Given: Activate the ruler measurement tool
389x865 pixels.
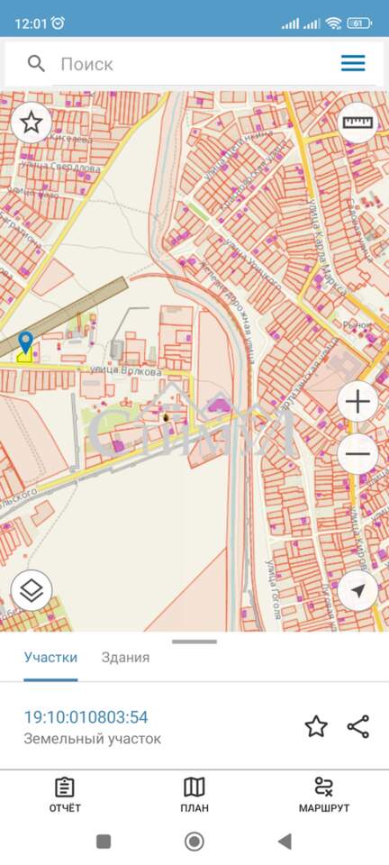Looking at the screenshot, I should pyautogui.click(x=357, y=123).
